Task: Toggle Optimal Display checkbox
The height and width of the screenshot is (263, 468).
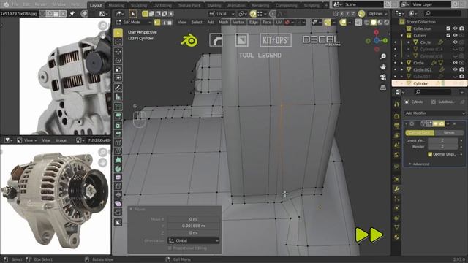Action: coord(430,154)
